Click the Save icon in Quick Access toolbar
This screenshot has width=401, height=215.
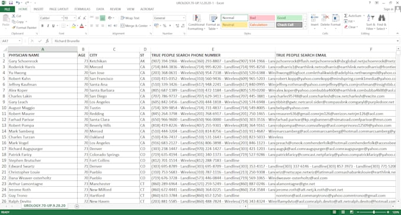click(11, 3)
